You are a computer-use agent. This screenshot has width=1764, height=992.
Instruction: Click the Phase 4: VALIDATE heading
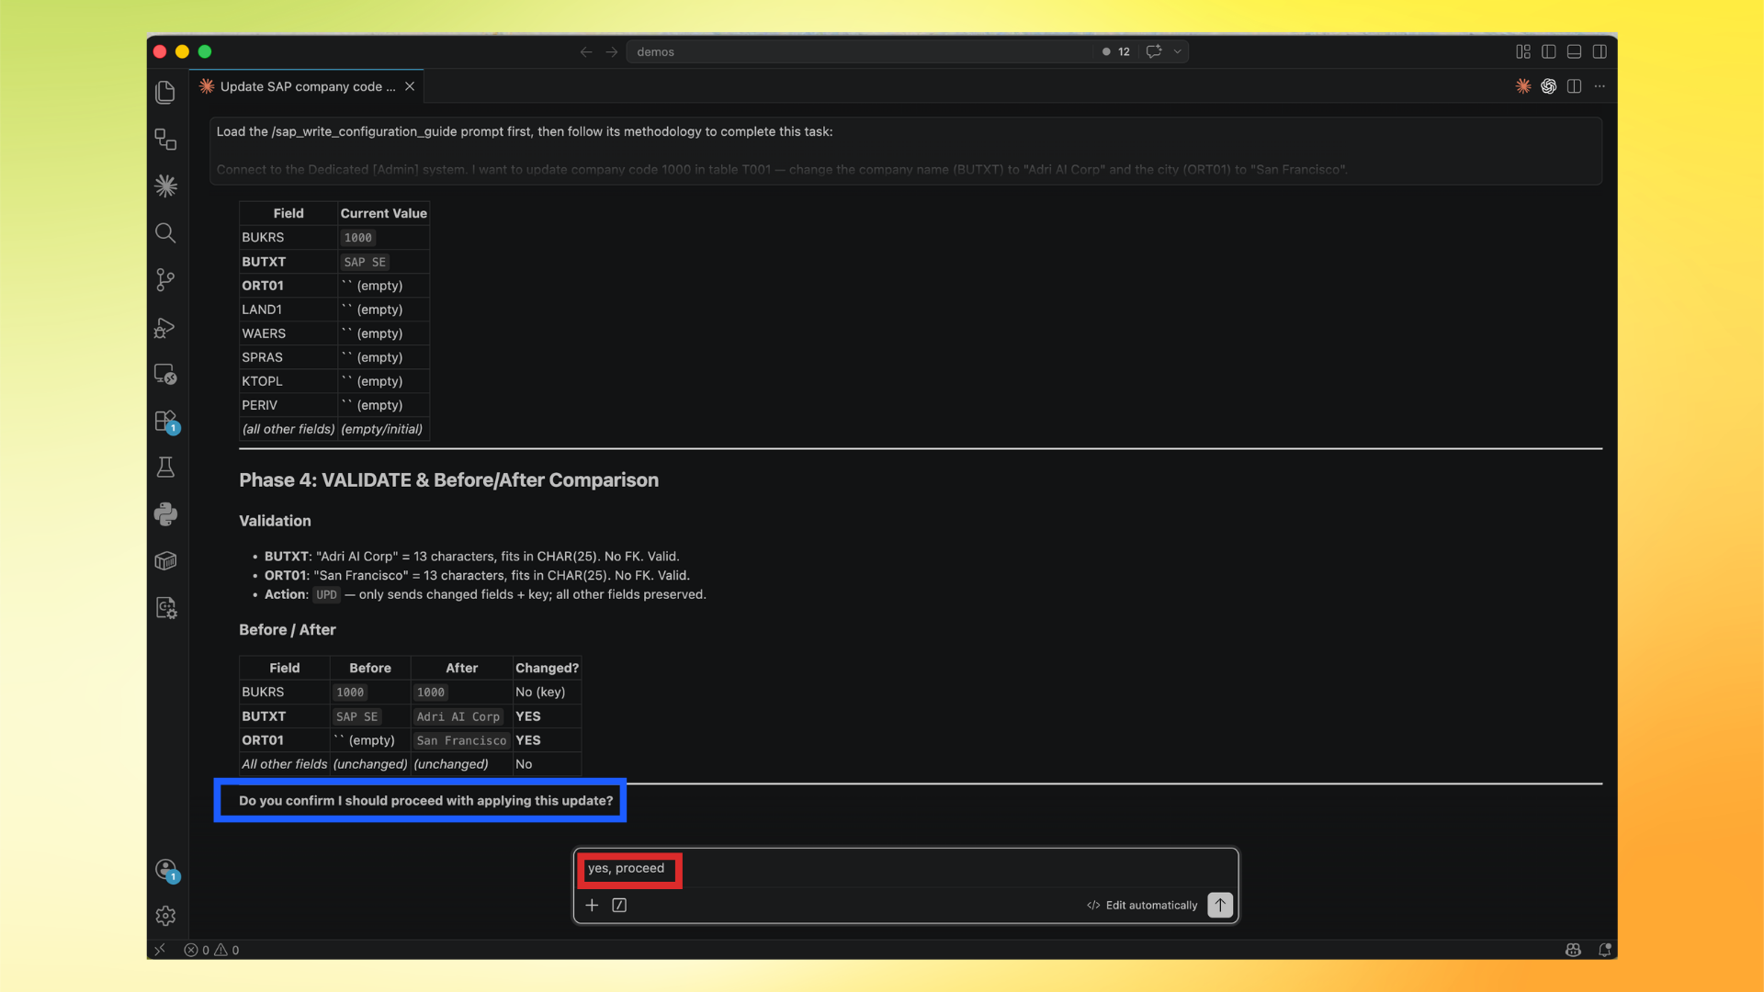tap(448, 479)
